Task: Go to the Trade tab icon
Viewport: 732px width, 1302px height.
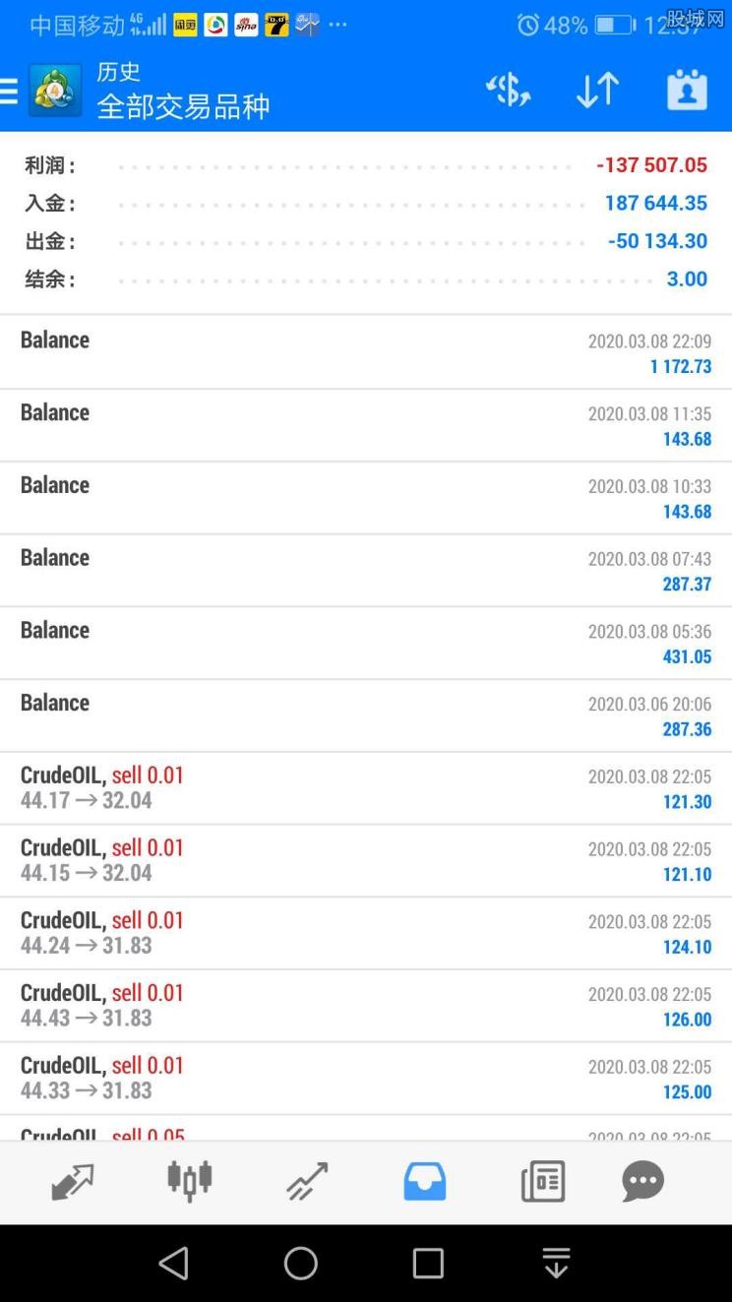Action: click(x=307, y=1182)
